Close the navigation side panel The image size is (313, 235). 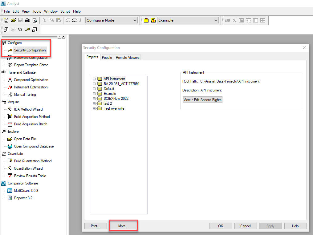pyautogui.click(x=64, y=37)
